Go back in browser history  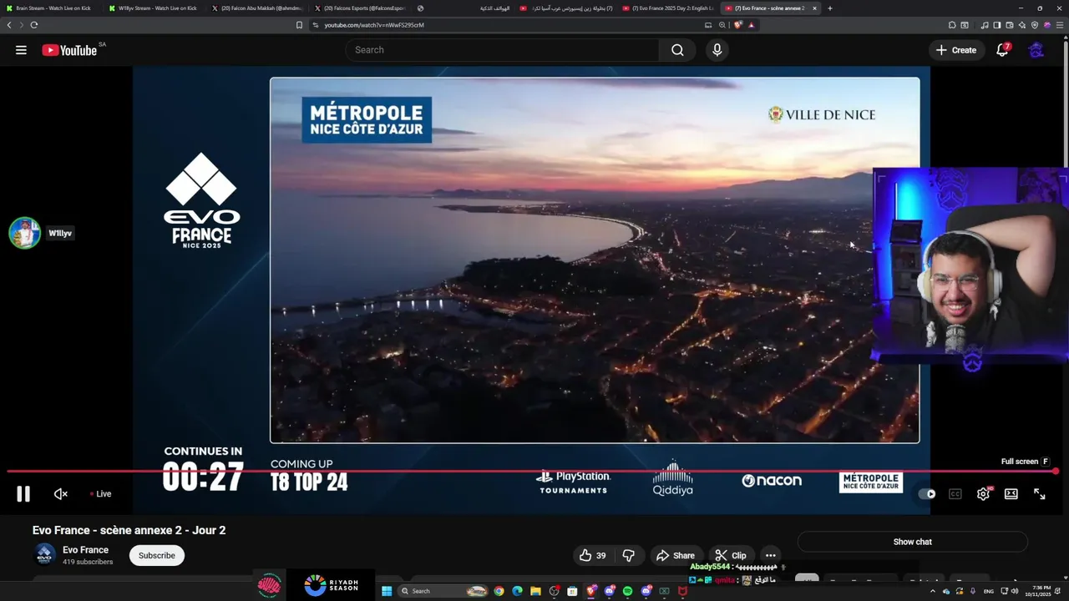pyautogui.click(x=9, y=25)
